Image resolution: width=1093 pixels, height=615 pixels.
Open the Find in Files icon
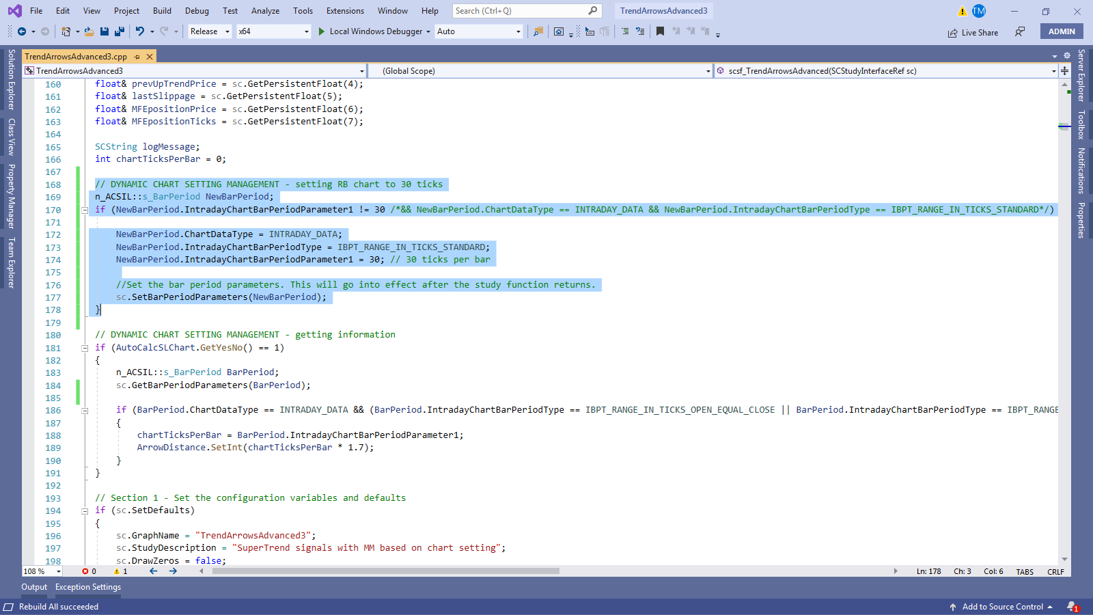coord(538,31)
